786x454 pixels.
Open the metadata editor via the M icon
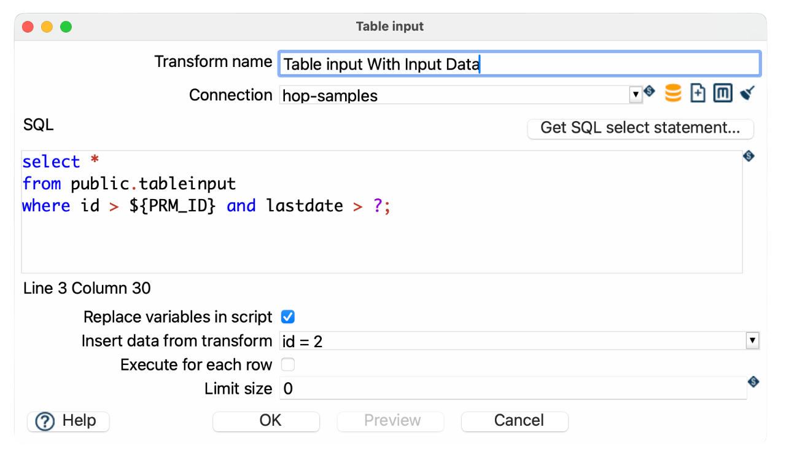pos(722,93)
